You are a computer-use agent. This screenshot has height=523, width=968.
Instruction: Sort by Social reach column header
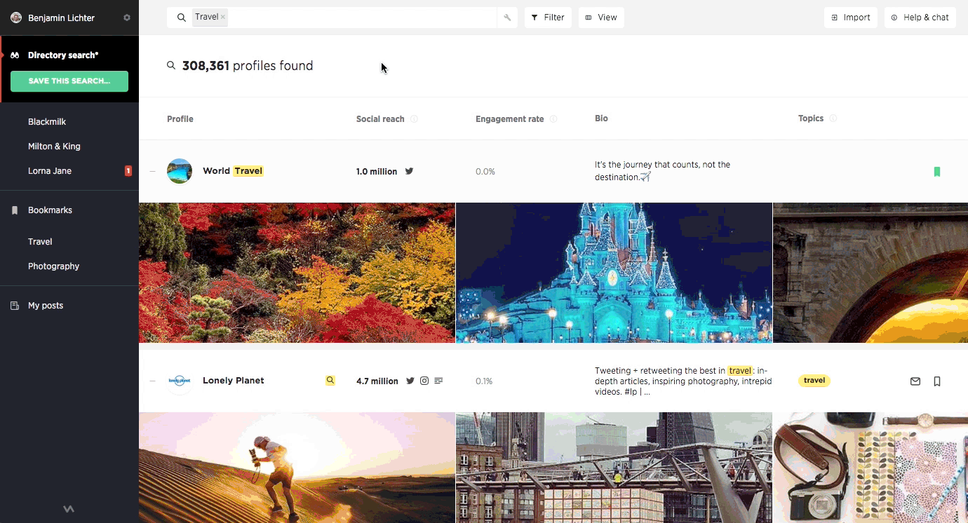[380, 119]
